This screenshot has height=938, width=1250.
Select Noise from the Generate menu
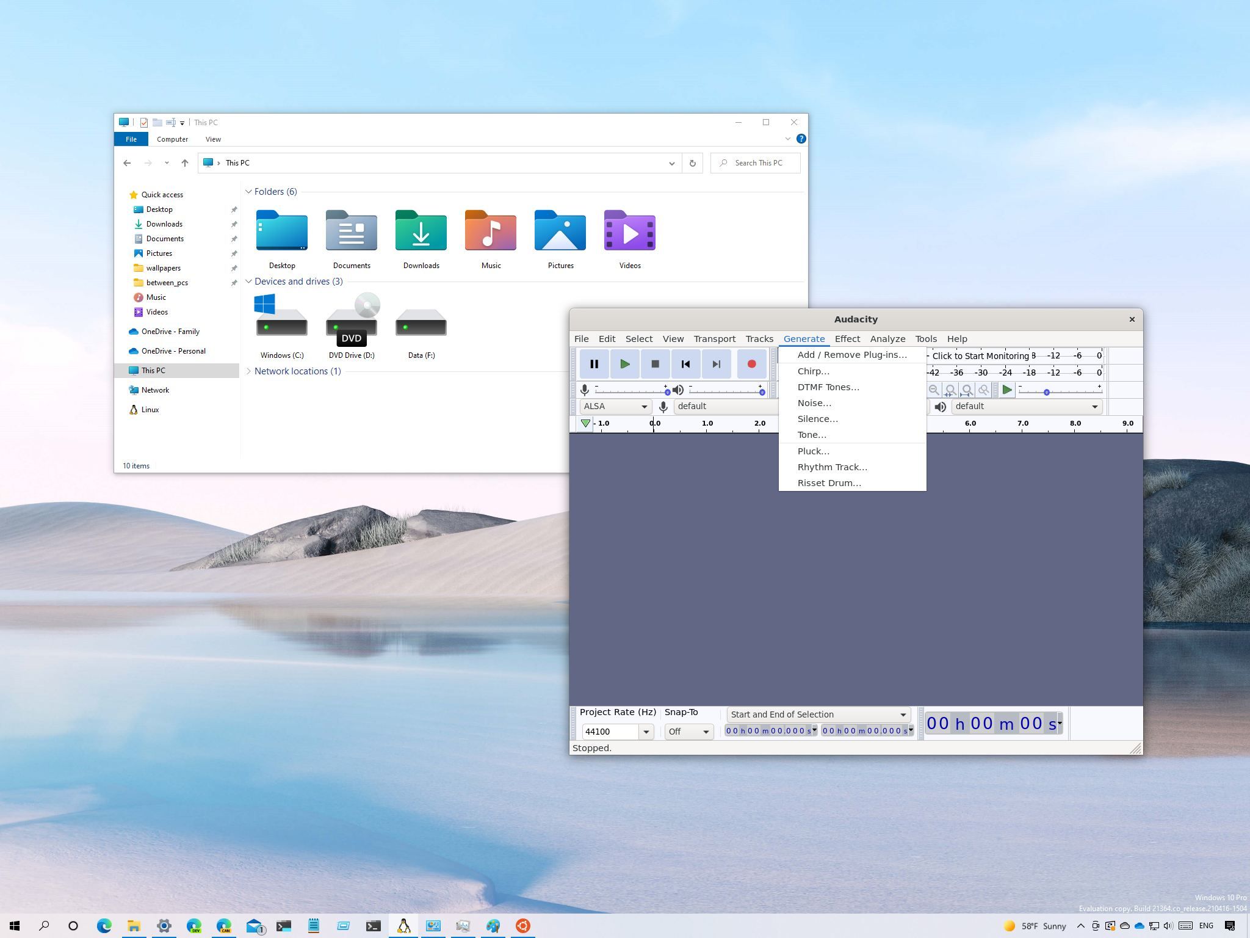coord(814,402)
